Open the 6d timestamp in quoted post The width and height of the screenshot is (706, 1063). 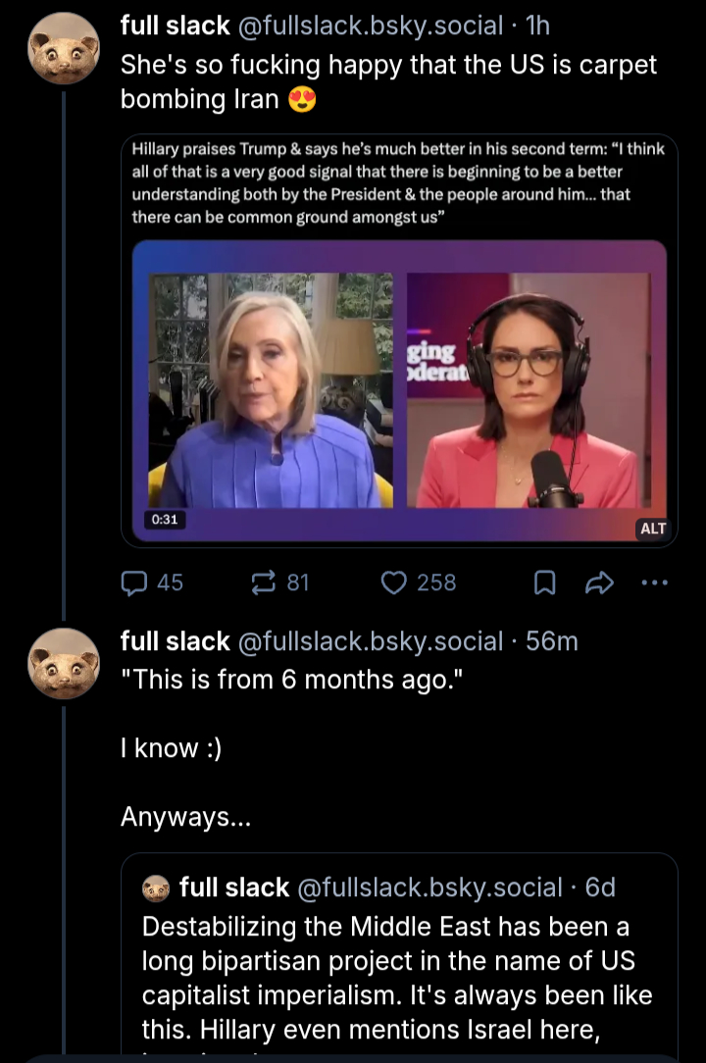click(600, 887)
